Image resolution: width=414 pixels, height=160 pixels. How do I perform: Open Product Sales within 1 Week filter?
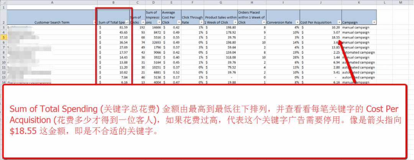coord(235,23)
